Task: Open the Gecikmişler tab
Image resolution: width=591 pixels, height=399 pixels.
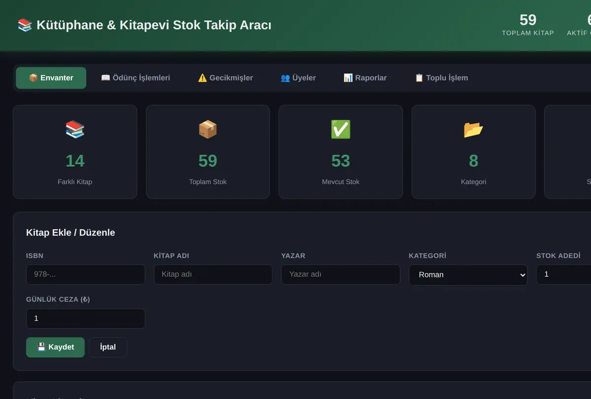Action: click(x=226, y=78)
